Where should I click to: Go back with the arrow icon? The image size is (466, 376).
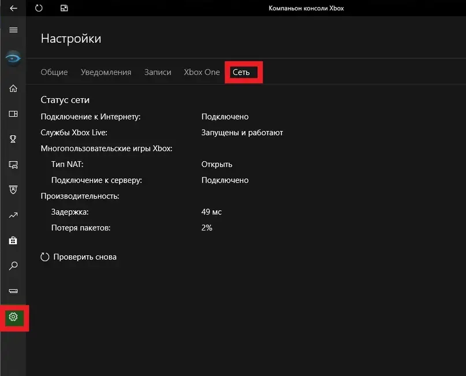[x=13, y=8]
